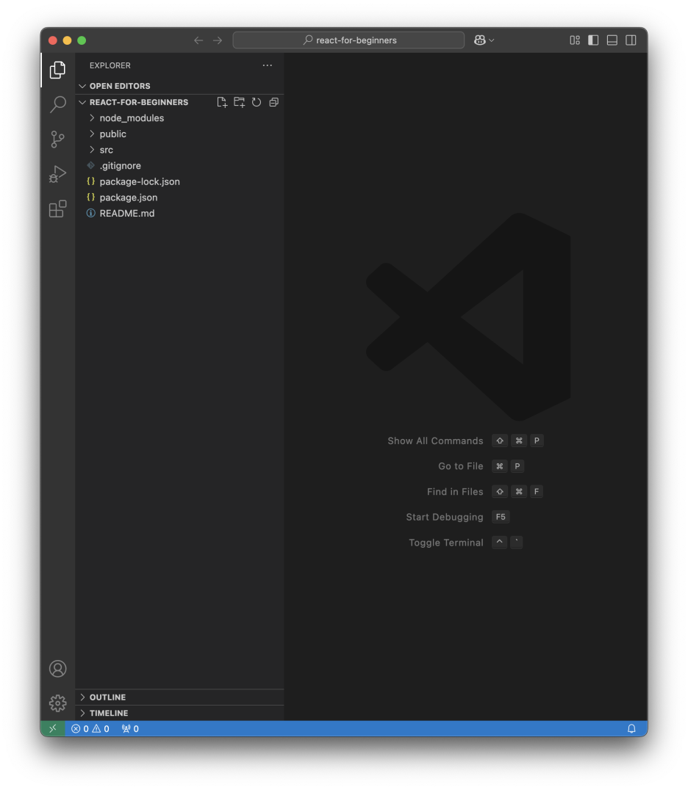Expand the Timeline section

[x=179, y=713]
